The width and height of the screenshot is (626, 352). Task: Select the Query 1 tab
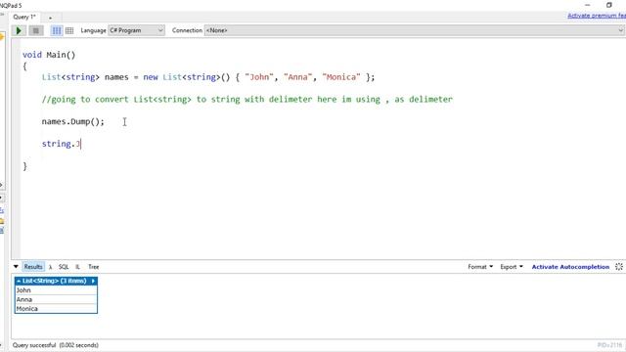[23, 17]
